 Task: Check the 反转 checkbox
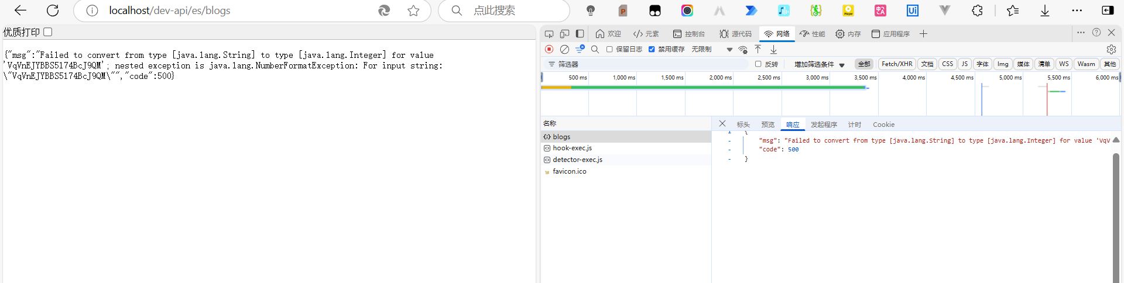(x=758, y=64)
